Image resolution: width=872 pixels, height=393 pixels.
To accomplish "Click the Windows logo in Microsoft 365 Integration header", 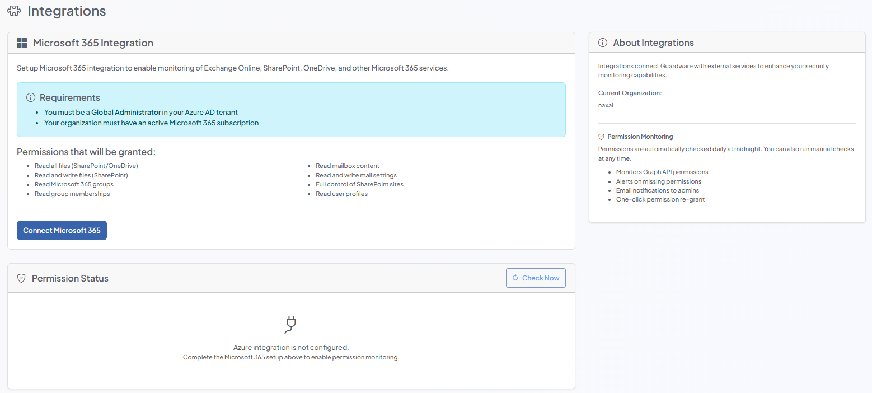I will pos(22,43).
